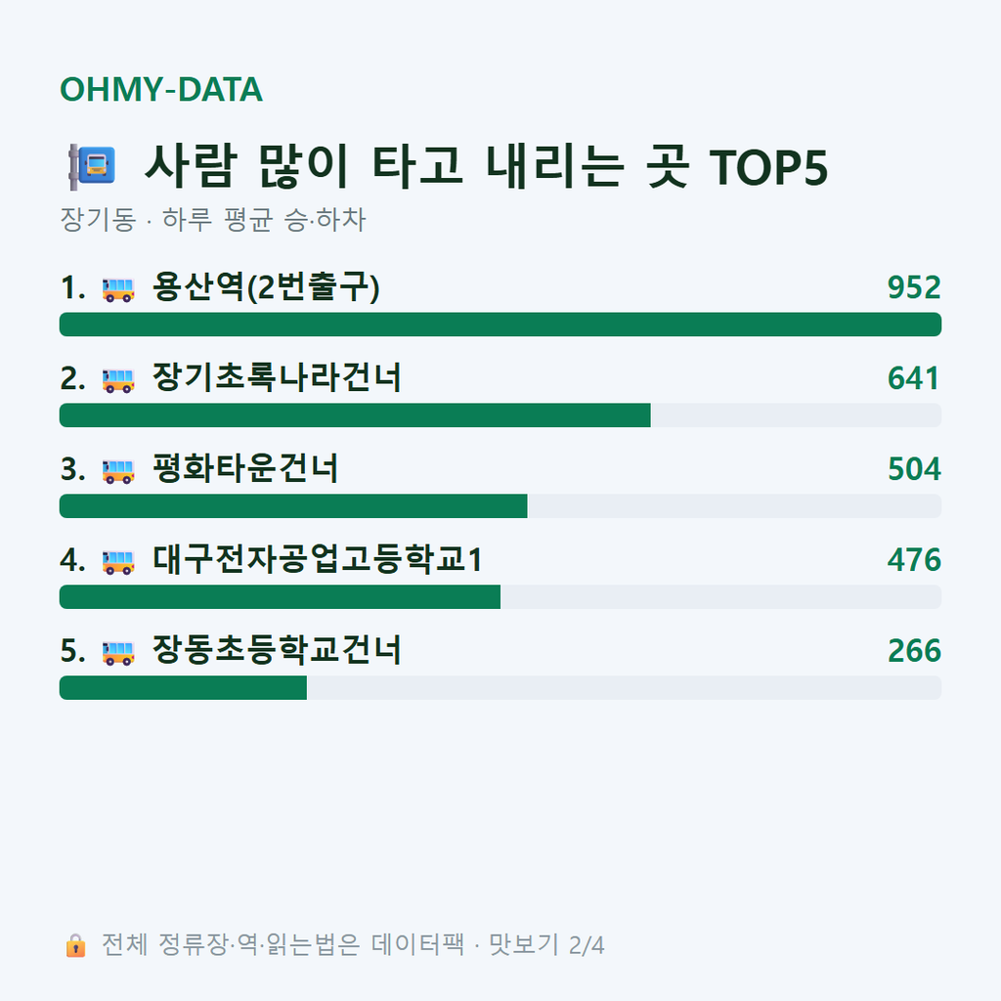The width and height of the screenshot is (1001, 1001).
Task: Click the bus icon beside 평화타운건너
Action: click(x=118, y=471)
